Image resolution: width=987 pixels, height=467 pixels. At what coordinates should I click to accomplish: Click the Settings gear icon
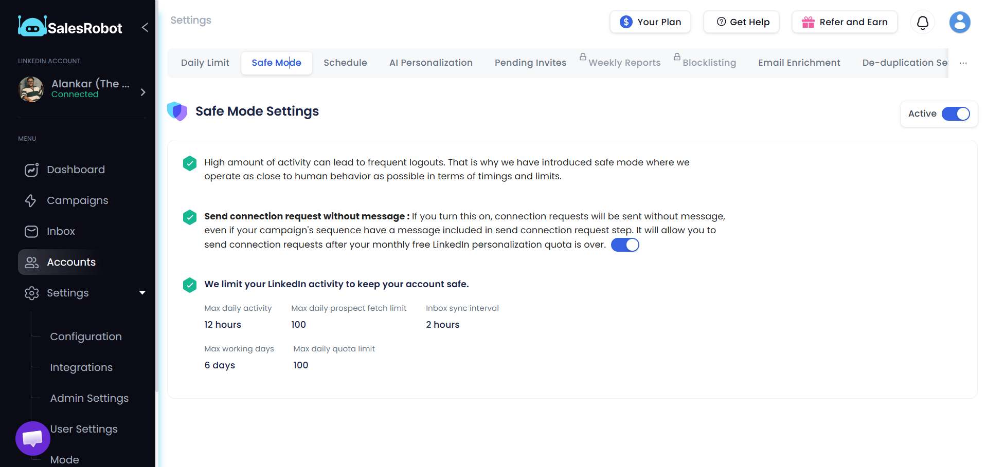pos(31,293)
